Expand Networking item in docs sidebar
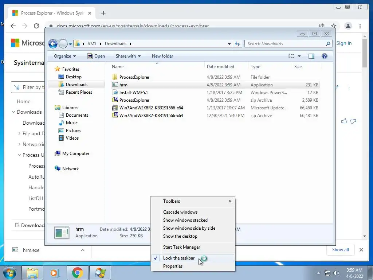 pos(19,144)
